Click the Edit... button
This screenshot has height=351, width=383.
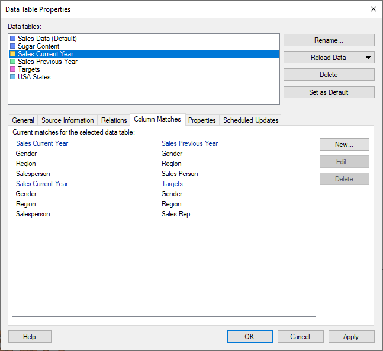(x=344, y=162)
